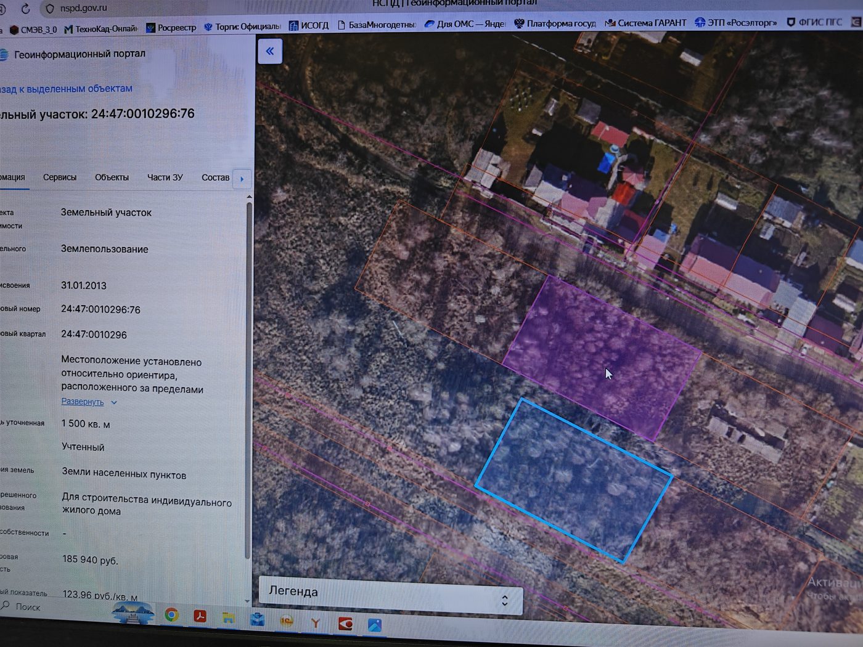Open File Explorer from the taskbar
Viewport: 863px width, 647px height.
pyautogui.click(x=228, y=617)
